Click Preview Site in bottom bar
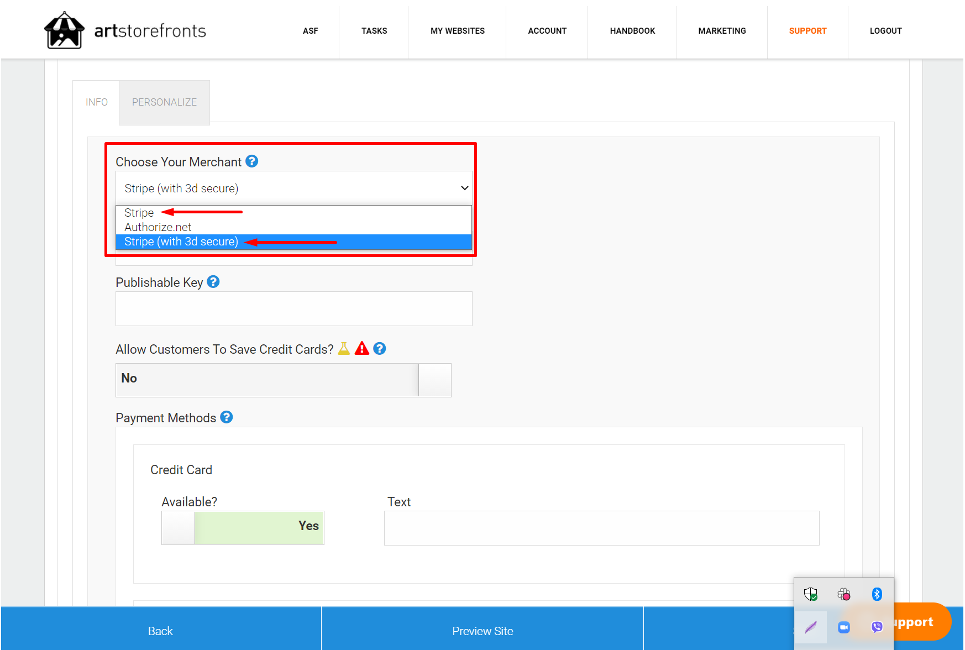 [483, 631]
